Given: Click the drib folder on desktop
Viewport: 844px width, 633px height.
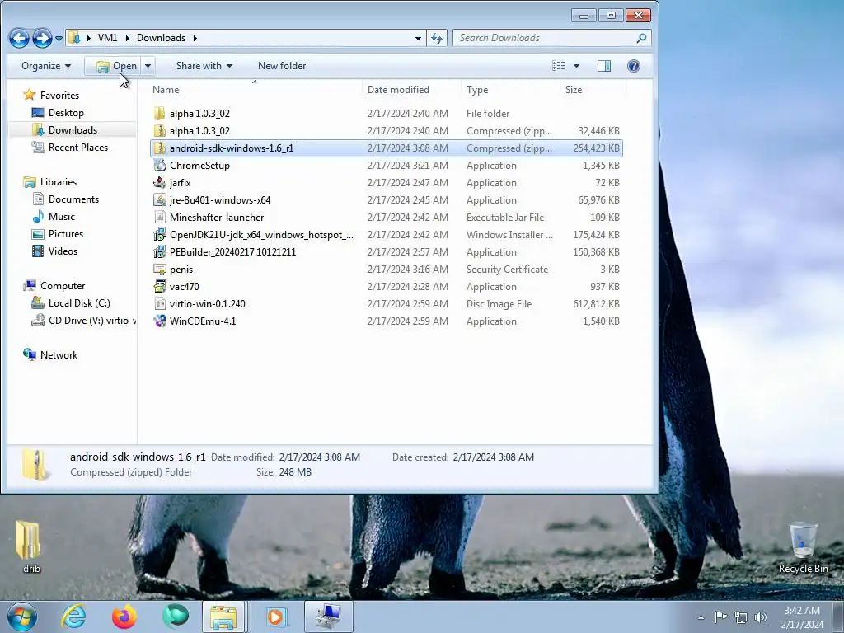Looking at the screenshot, I should (x=29, y=546).
